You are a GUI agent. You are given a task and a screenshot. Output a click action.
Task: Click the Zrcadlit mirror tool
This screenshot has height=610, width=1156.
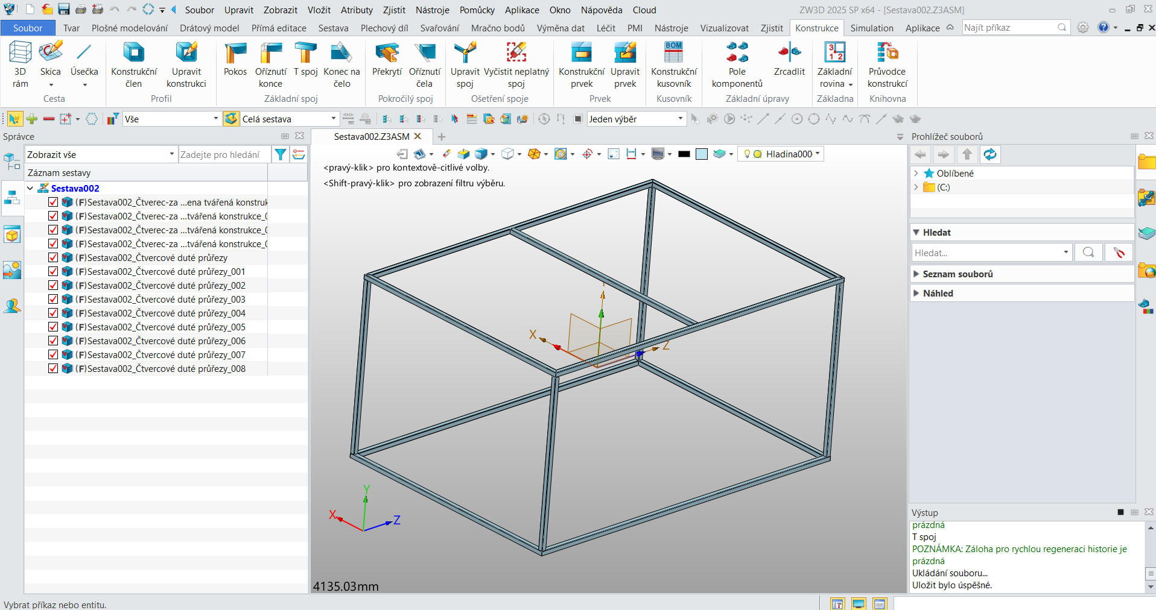789,59
